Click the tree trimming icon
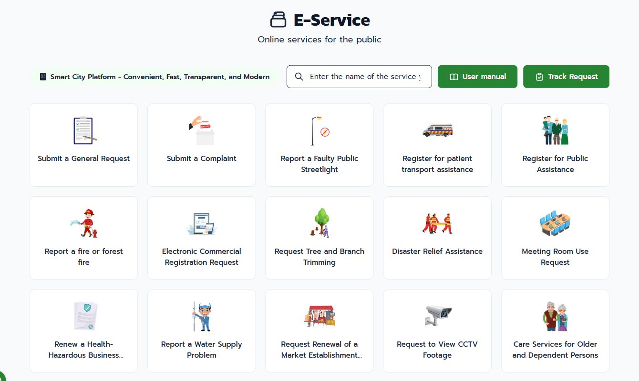The width and height of the screenshot is (639, 381). click(319, 223)
